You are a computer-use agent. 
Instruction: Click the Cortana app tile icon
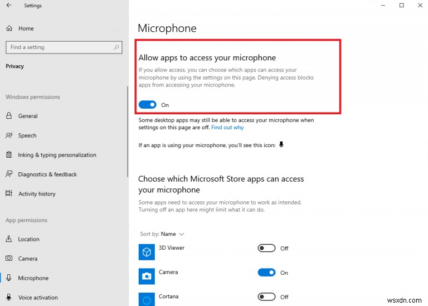point(147,299)
